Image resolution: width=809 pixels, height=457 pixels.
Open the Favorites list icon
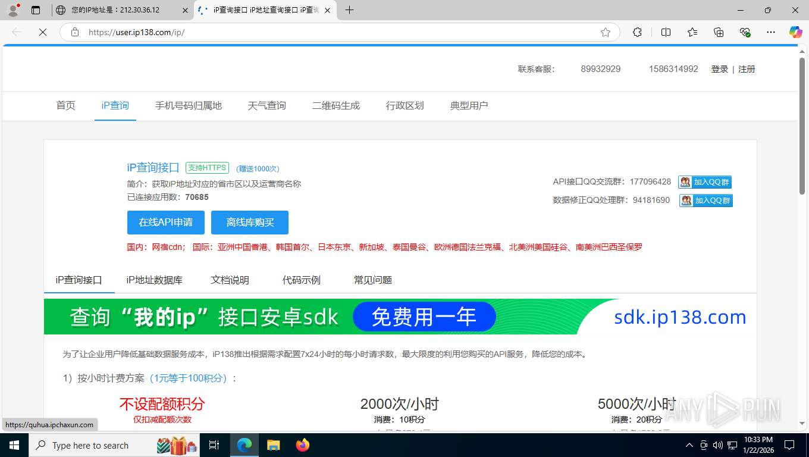click(x=692, y=32)
